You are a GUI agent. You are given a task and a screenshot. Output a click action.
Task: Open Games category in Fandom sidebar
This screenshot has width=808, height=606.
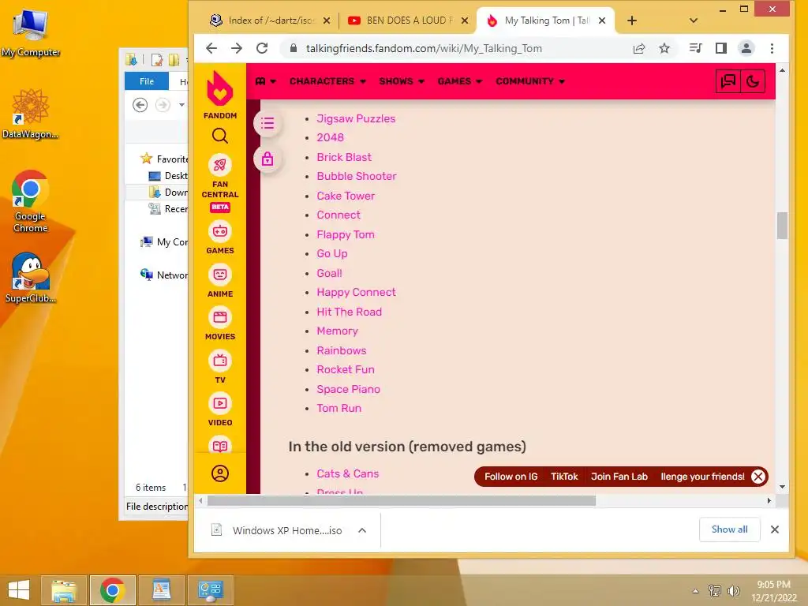coord(220,238)
